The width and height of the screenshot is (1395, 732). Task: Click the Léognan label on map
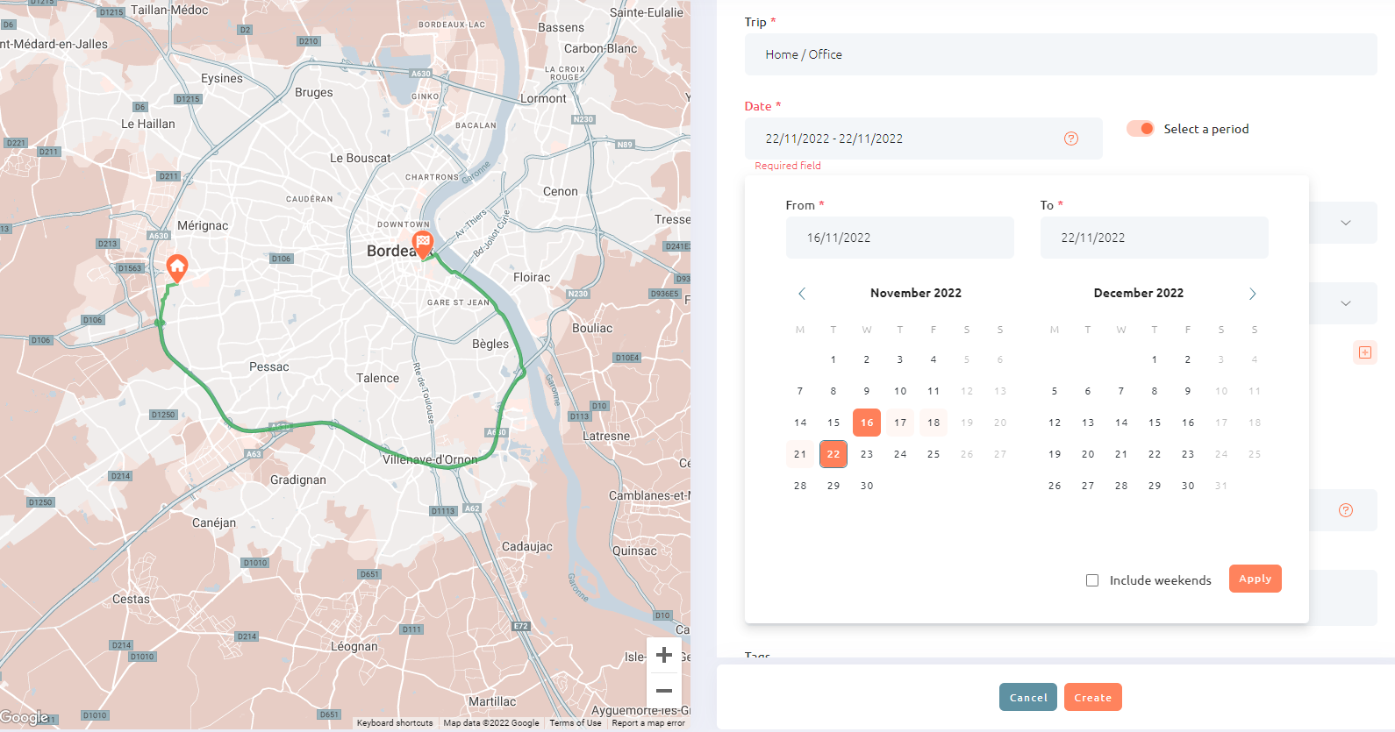point(354,646)
